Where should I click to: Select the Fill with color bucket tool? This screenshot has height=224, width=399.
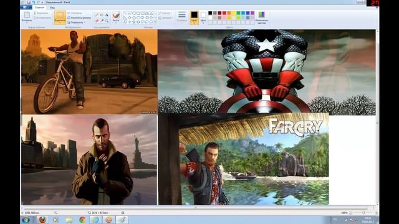pyautogui.click(x=102, y=15)
